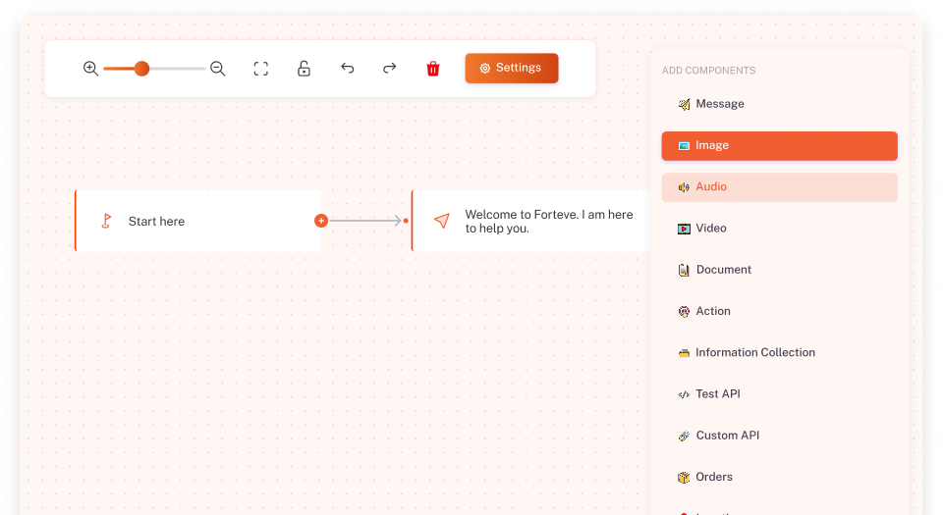The width and height of the screenshot is (943, 515).
Task: Click the zoom out magnifier icon
Action: point(218,69)
